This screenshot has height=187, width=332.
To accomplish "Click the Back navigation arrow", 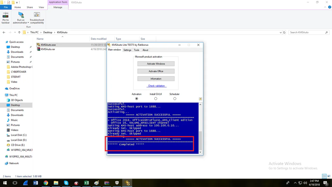I will [x=4, y=32].
